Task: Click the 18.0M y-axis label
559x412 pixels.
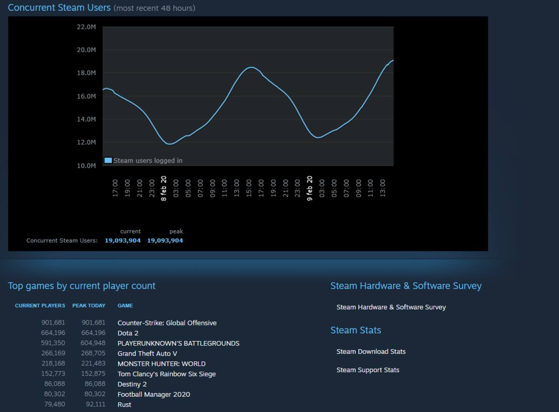Action: click(x=86, y=73)
